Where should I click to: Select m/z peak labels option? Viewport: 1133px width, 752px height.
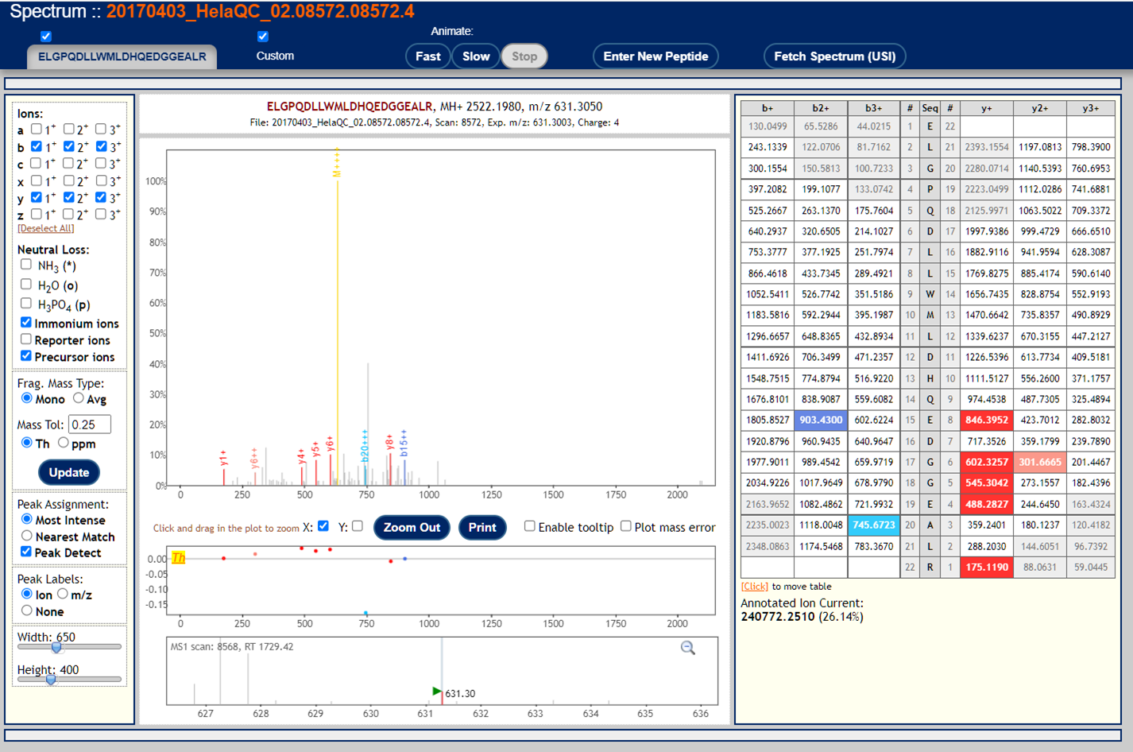point(63,594)
